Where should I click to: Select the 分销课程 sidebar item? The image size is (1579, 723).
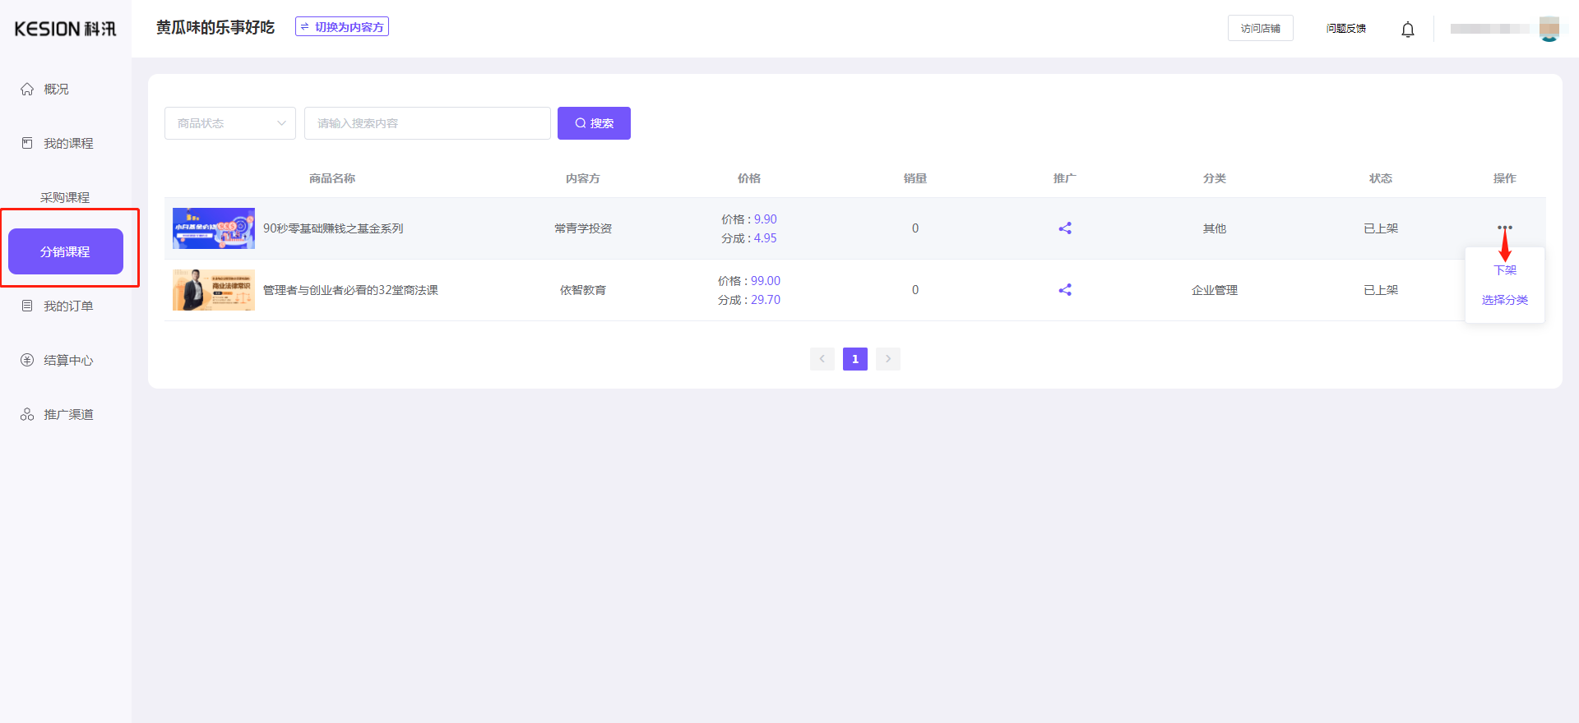pos(66,251)
